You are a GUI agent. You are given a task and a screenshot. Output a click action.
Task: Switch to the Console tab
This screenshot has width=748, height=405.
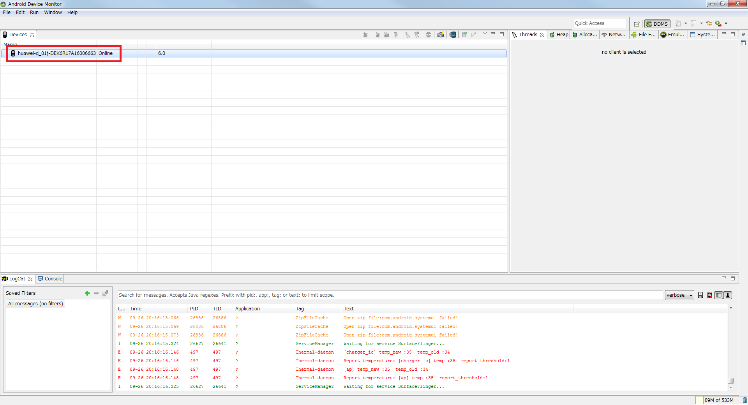pos(50,279)
